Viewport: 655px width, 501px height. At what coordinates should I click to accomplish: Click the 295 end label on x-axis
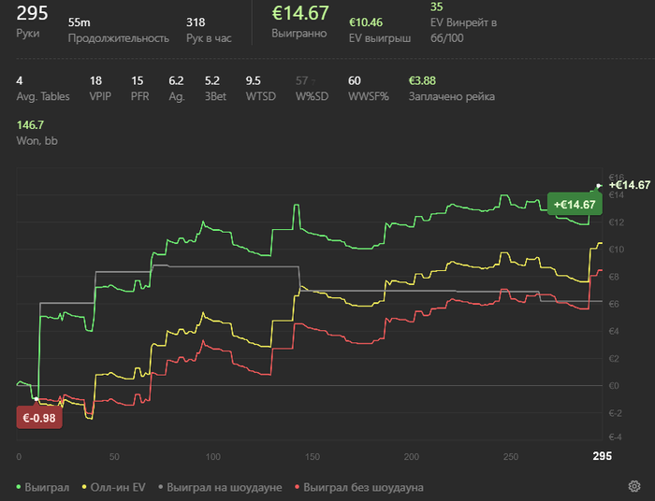603,456
